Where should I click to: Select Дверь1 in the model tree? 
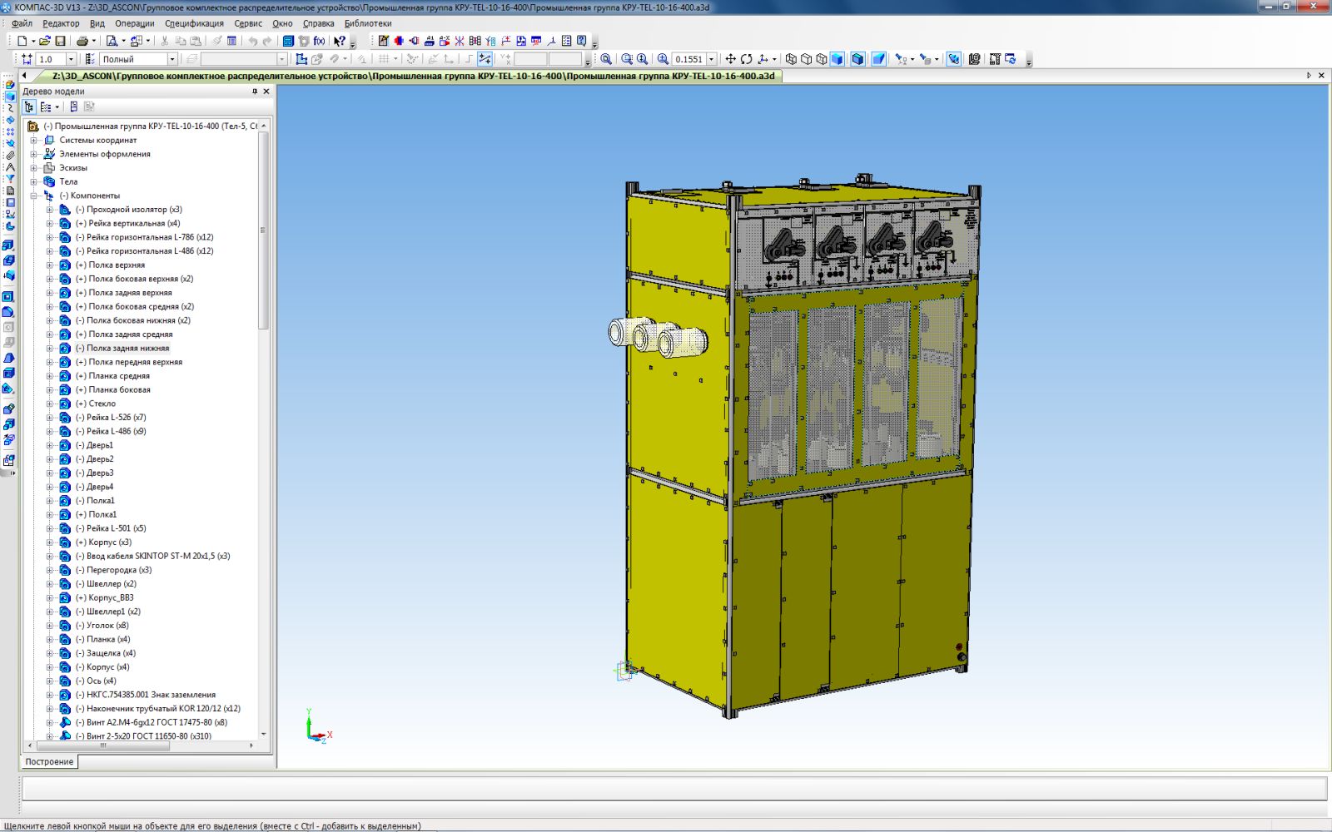click(100, 445)
